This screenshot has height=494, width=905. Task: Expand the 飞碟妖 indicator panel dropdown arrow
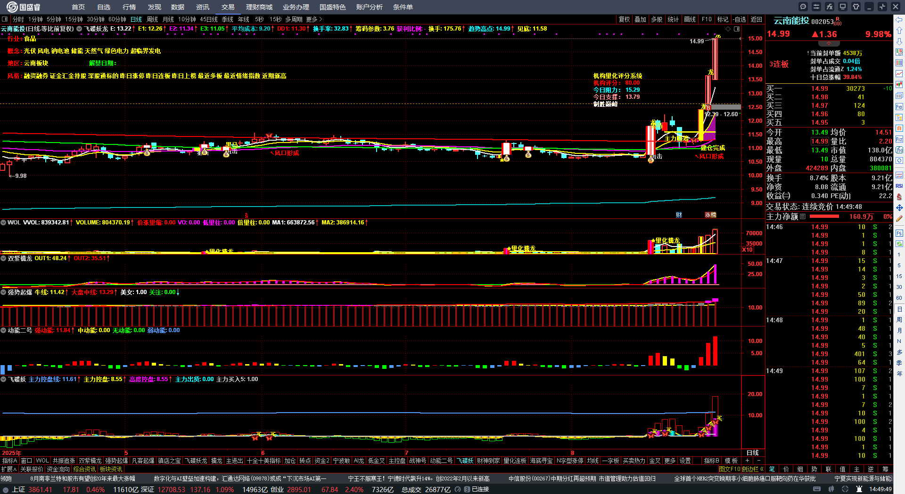pos(3,379)
